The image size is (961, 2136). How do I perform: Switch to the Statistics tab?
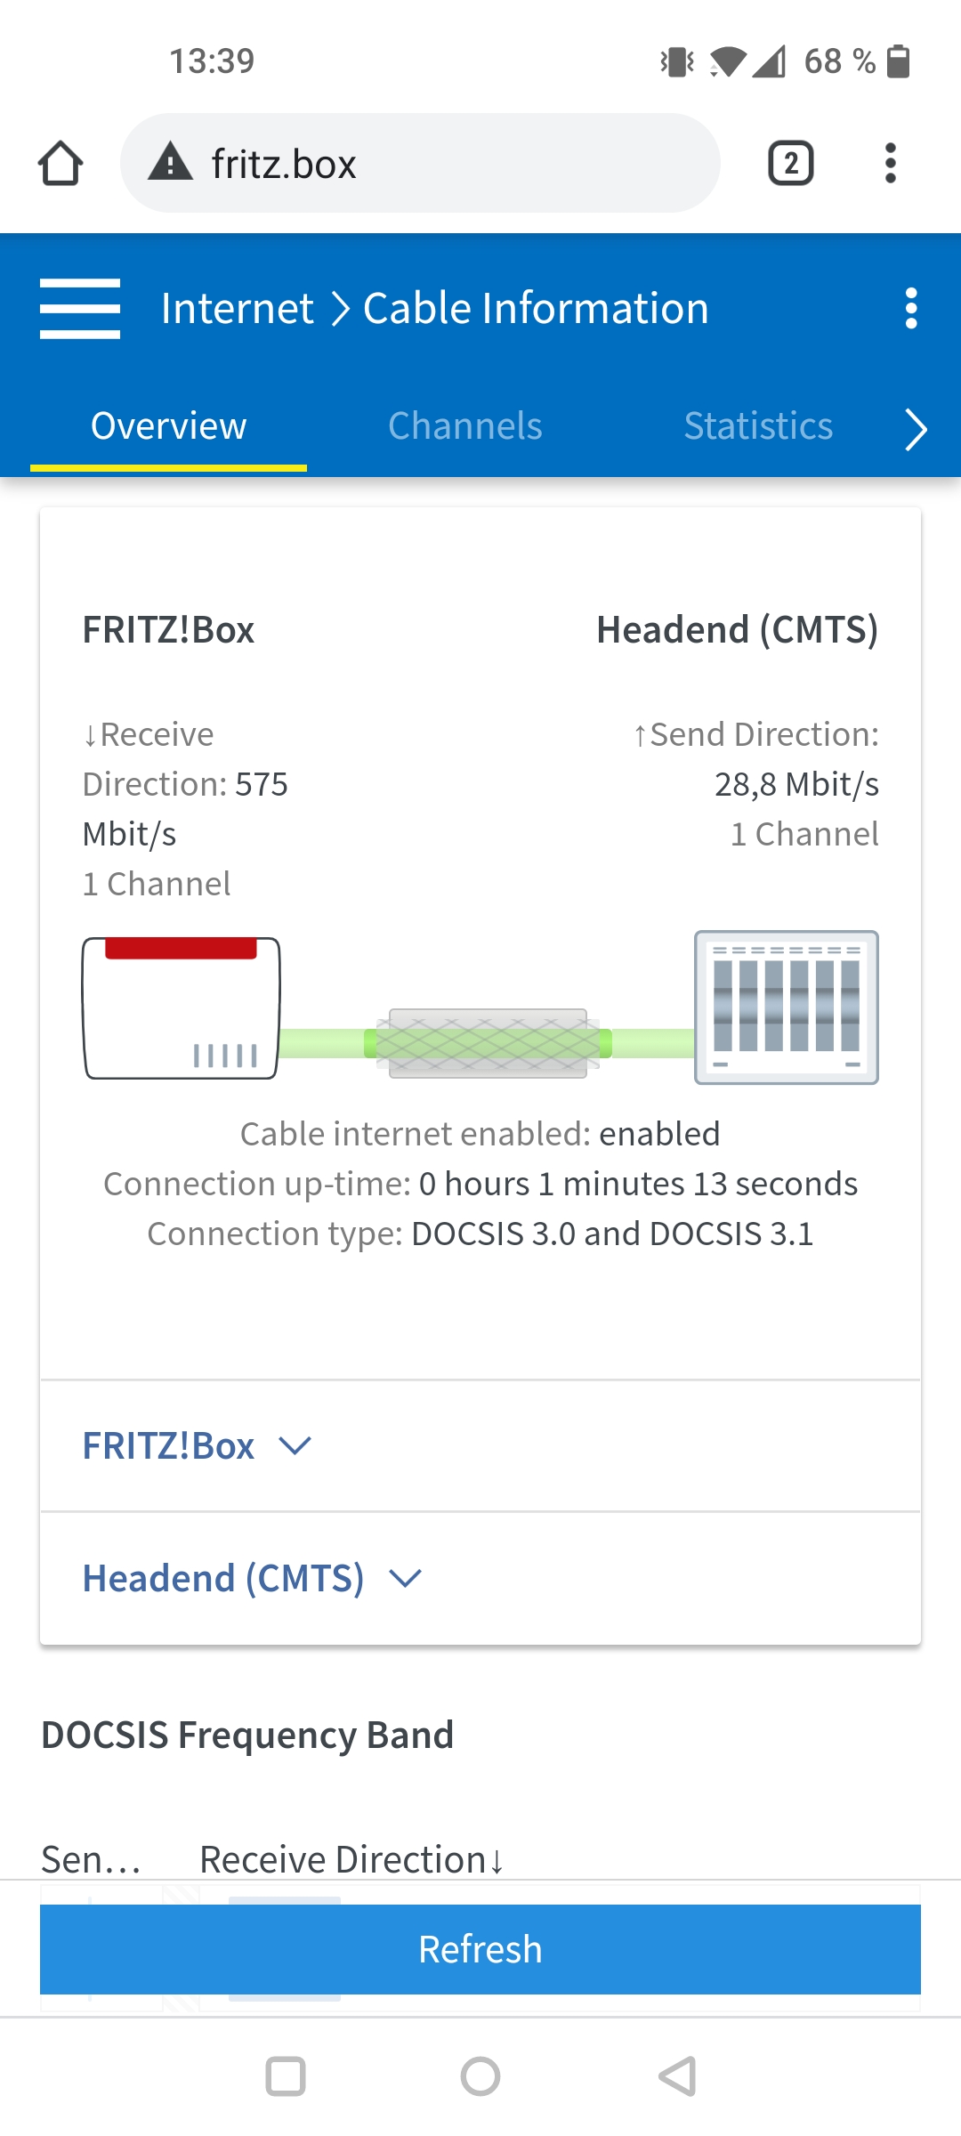click(758, 426)
